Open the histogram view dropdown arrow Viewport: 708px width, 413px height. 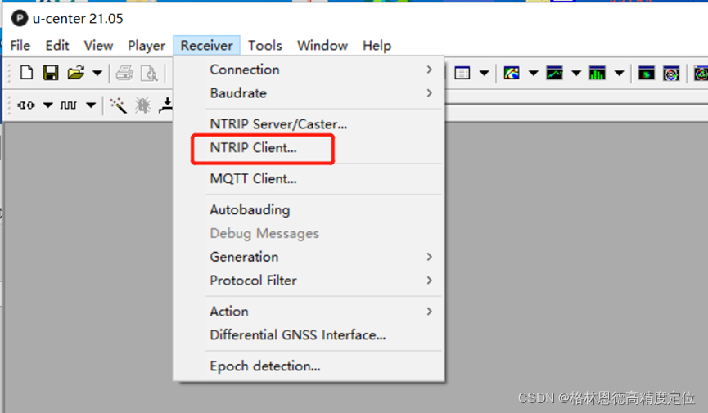(619, 73)
